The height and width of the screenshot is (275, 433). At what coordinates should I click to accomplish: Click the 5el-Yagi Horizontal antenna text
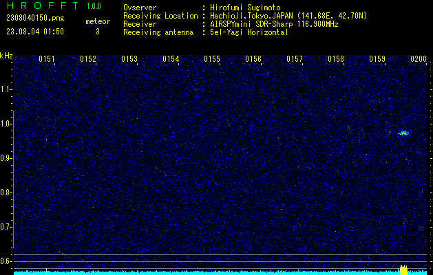[249, 32]
